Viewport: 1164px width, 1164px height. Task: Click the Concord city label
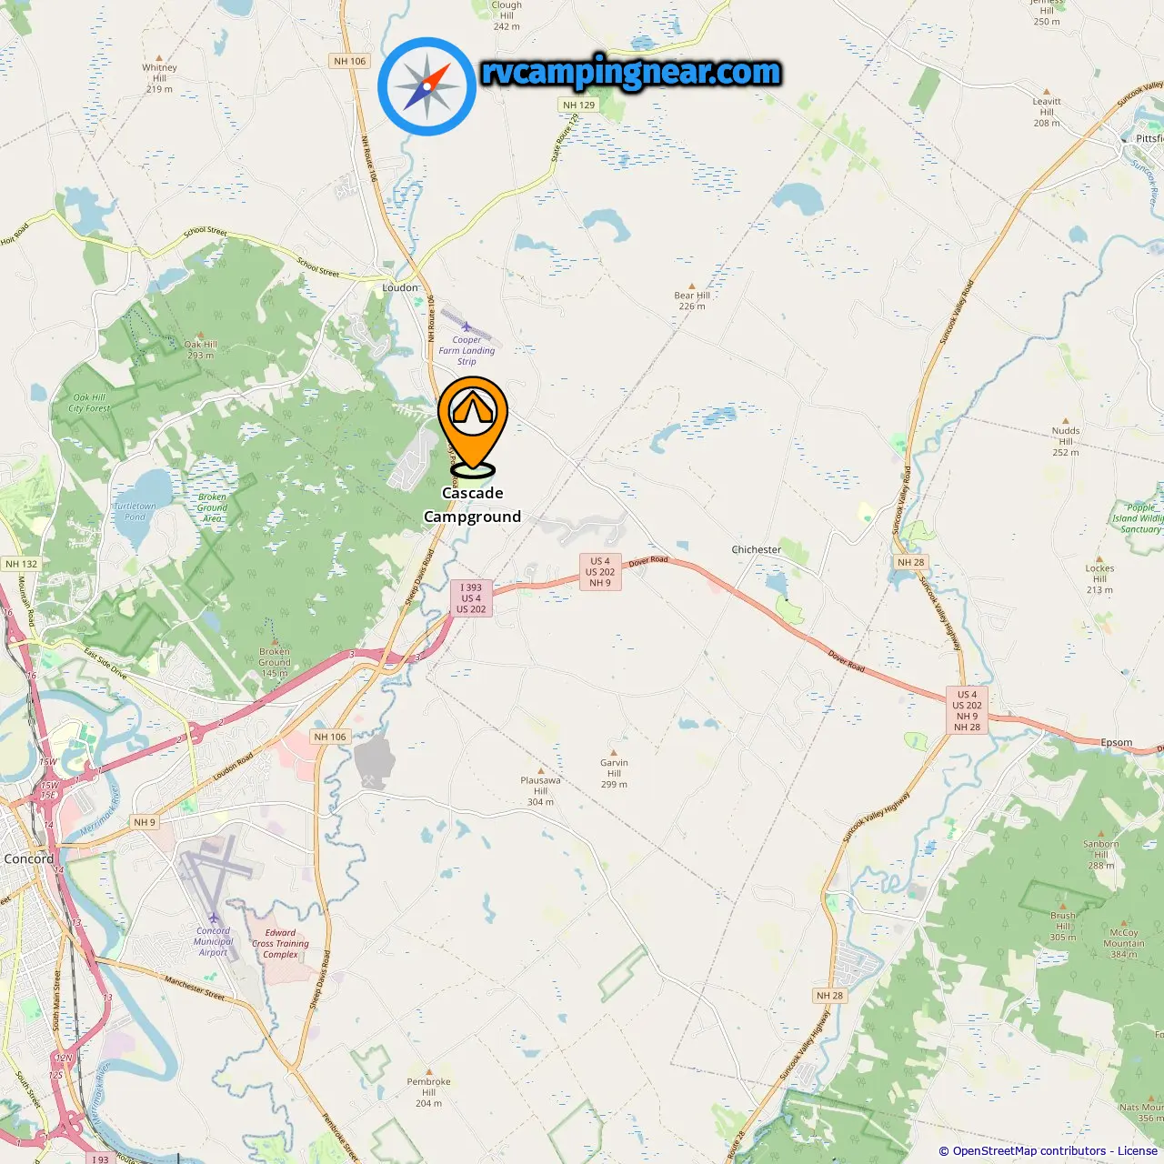tap(29, 858)
